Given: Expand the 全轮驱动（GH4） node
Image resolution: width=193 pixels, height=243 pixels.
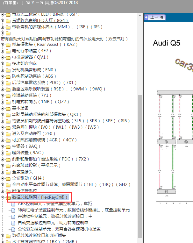Looking at the screenshot, I should coord(2,178).
